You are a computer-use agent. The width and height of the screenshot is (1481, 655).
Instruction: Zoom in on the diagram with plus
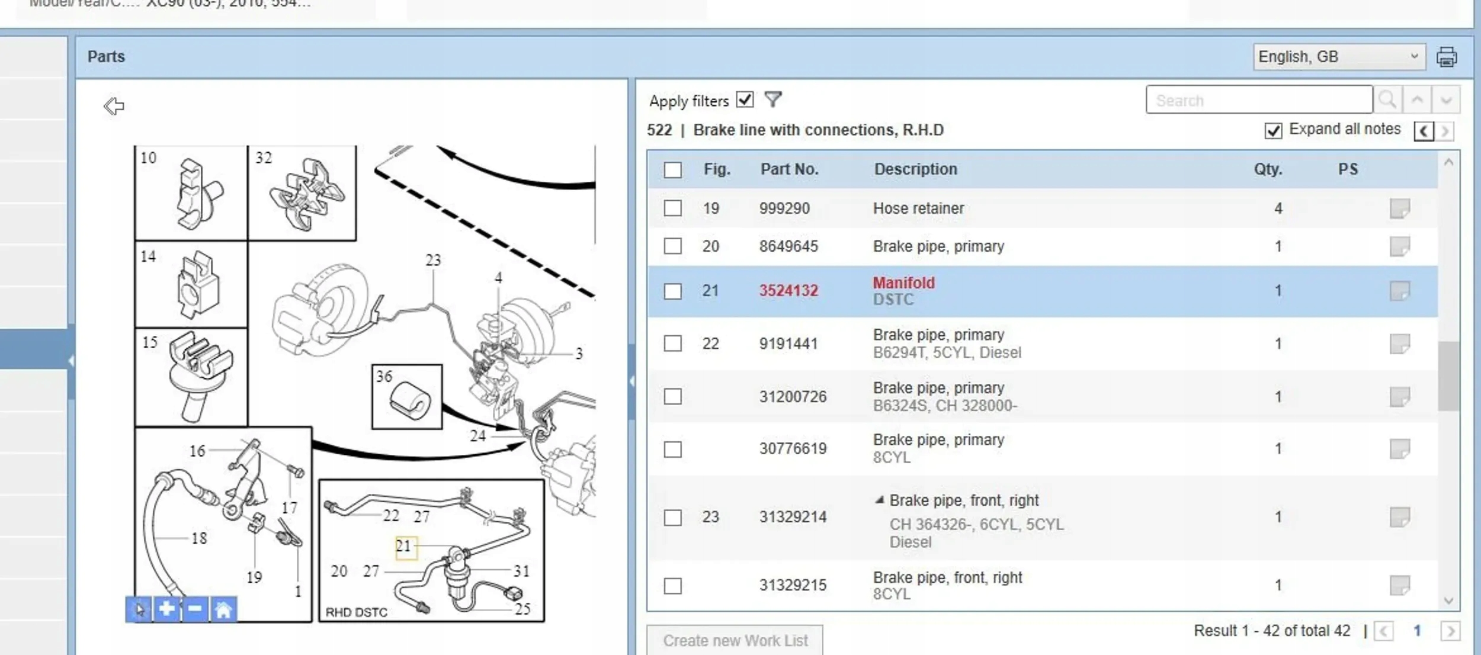(166, 609)
